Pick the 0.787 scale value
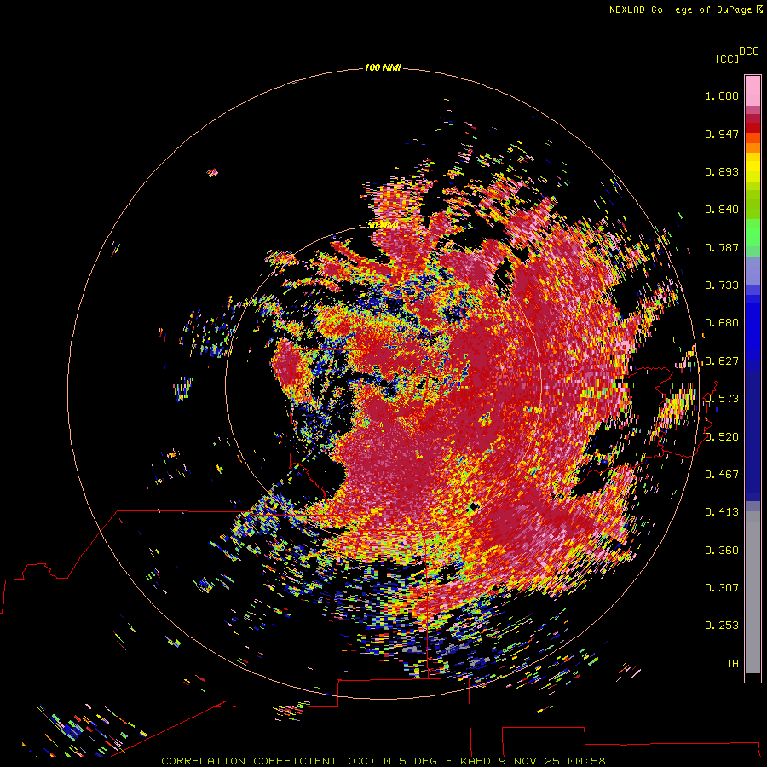 pyautogui.click(x=722, y=247)
